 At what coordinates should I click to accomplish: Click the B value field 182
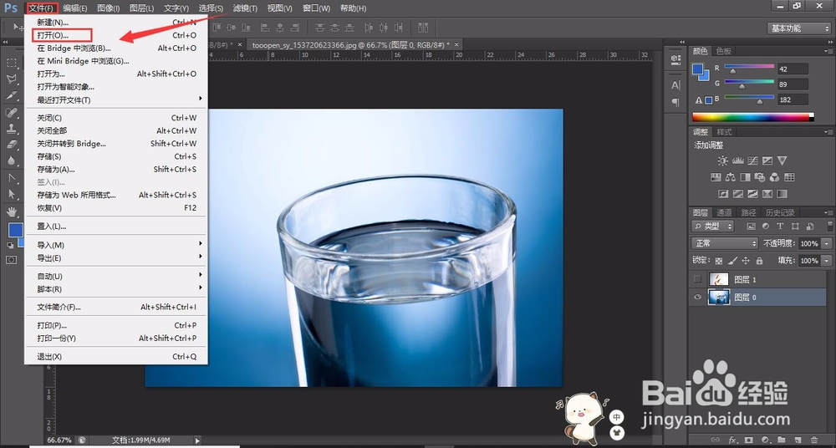[x=793, y=99]
